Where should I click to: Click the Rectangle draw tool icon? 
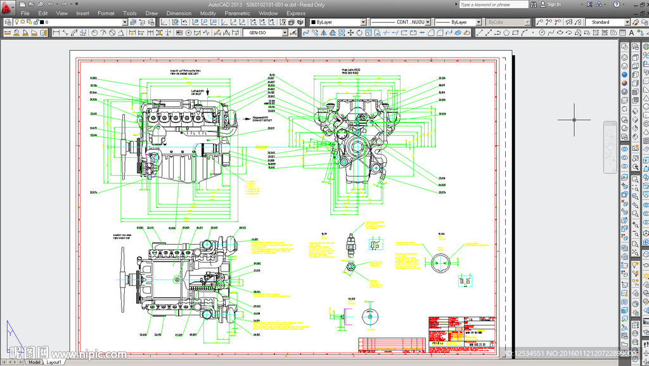tap(515, 33)
